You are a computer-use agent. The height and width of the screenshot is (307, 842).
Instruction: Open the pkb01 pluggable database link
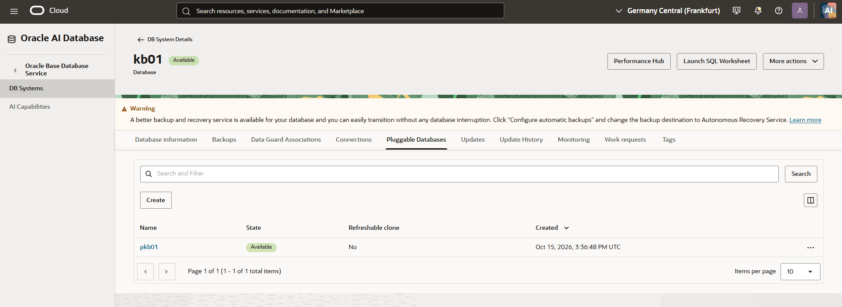coord(149,247)
